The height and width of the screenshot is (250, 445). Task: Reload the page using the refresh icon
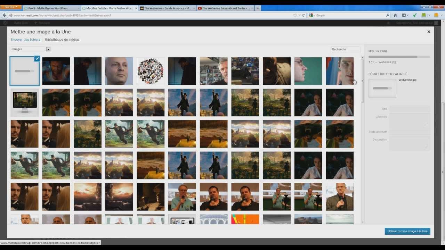(x=304, y=15)
